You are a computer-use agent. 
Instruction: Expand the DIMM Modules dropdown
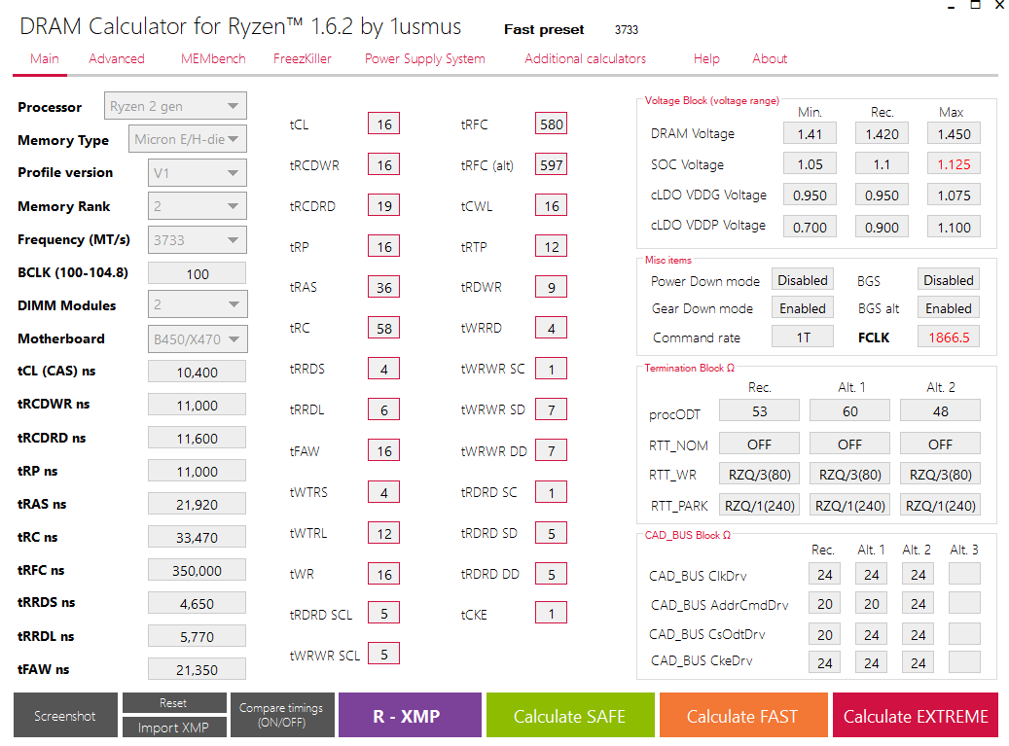point(197,304)
